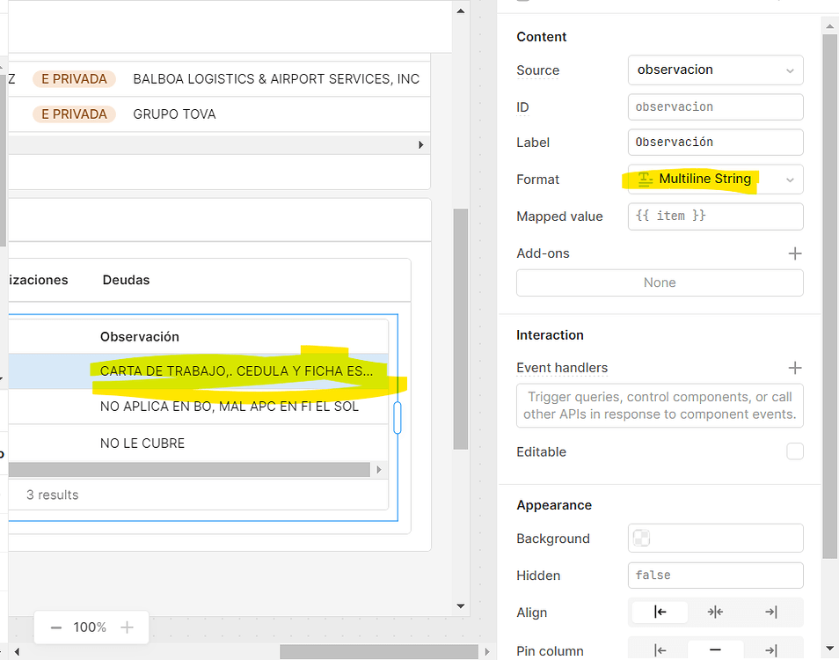
Task: Click the ID field observacion
Action: tap(715, 107)
